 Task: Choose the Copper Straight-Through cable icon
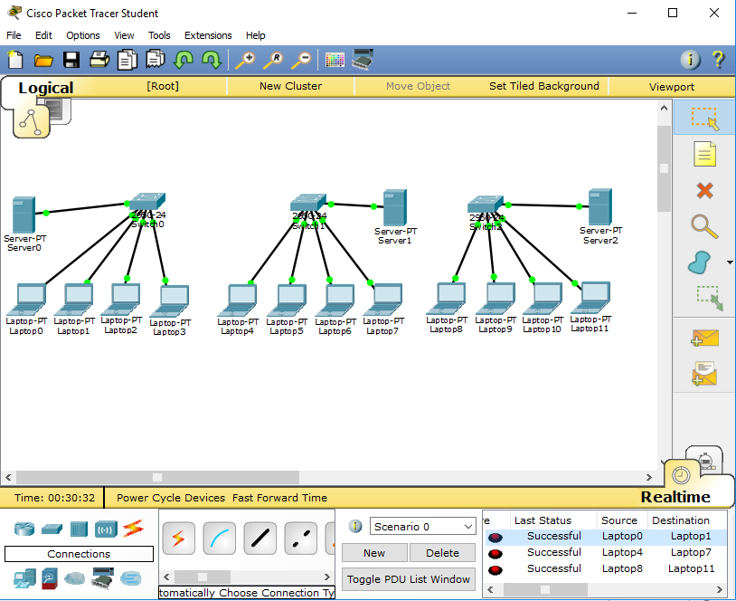pyautogui.click(x=259, y=538)
